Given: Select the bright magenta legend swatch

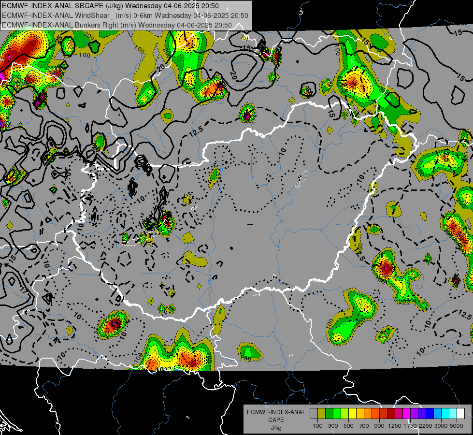Looking at the screenshot, I should (406, 414).
